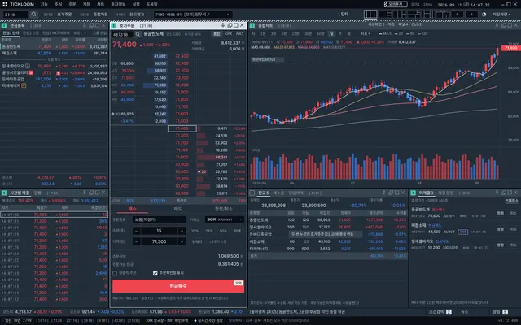Viewport: 521px width, 325px height.
Task: Increase order quantity with plus stepper
Action: click(x=182, y=231)
